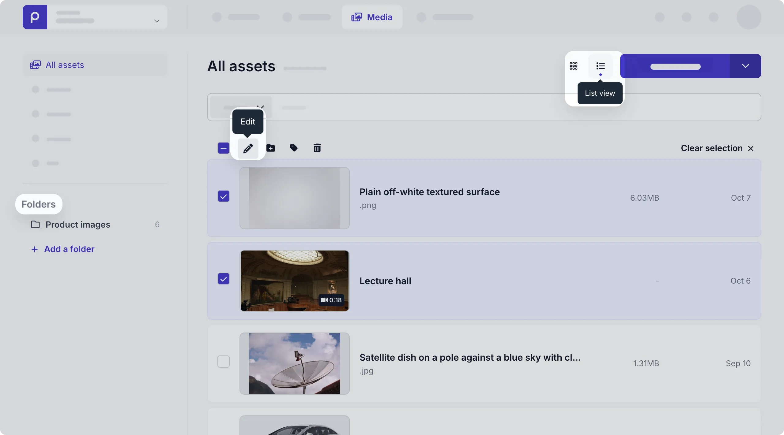Uncheck the Plain off-white textured surface checkbox

(224, 196)
